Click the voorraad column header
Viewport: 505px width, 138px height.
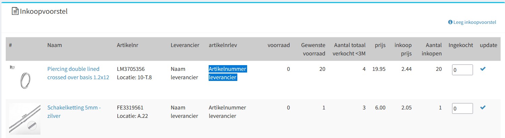tap(279, 45)
